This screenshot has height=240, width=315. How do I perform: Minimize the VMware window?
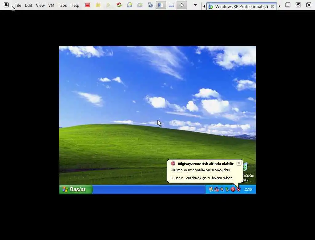(x=288, y=5)
